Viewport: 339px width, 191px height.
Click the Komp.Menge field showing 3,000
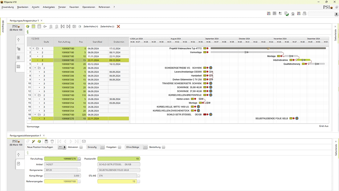pos(62,176)
